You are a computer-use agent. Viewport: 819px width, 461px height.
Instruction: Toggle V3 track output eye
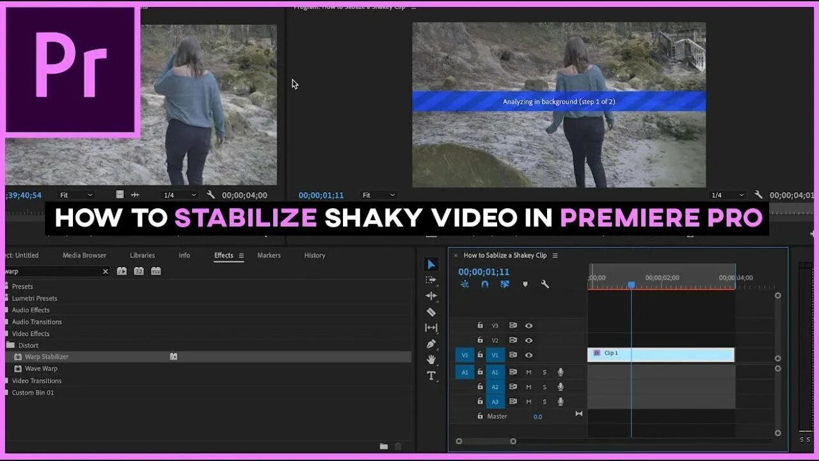coord(529,326)
